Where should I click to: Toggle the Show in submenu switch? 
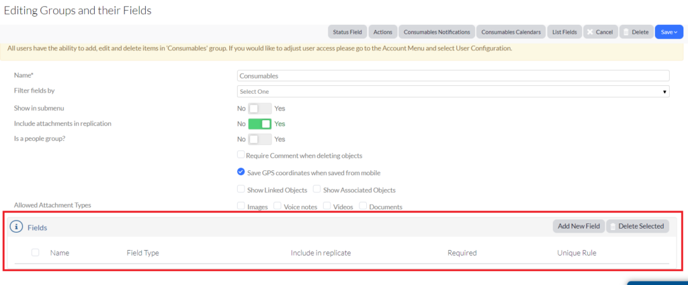260,108
